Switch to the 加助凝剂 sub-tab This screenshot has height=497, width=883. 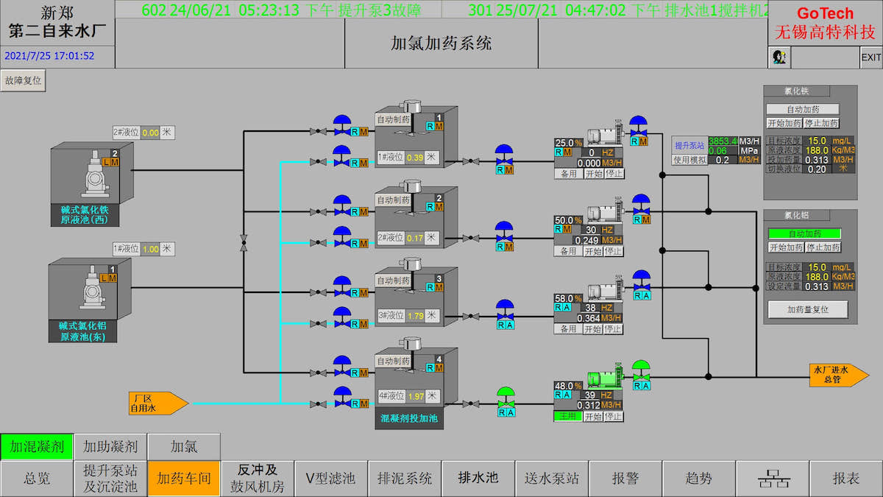coord(110,446)
